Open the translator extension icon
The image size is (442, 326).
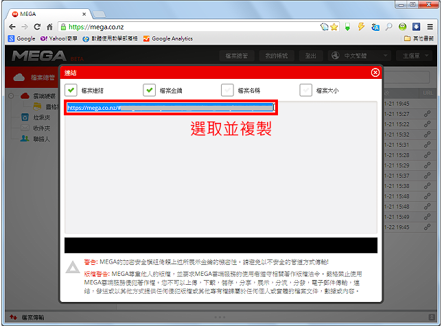click(x=375, y=27)
